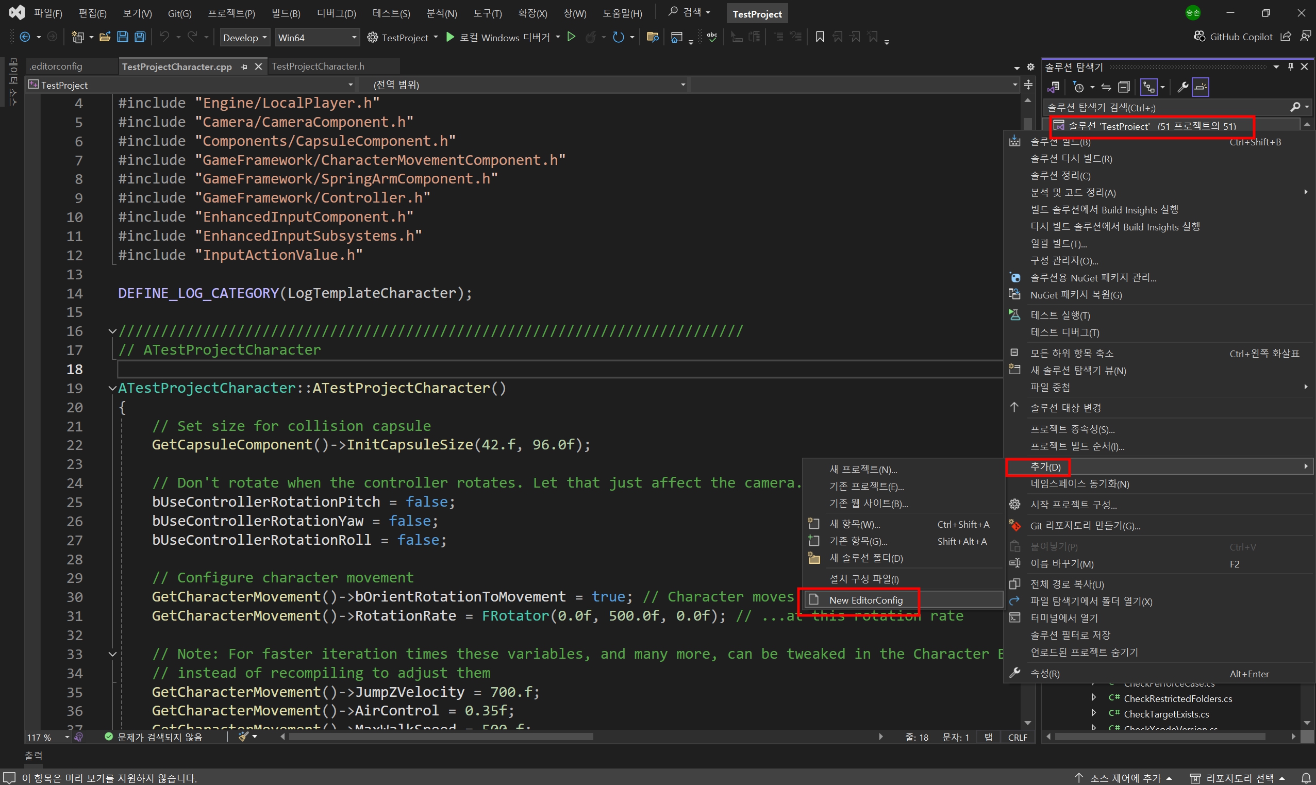
Task: Close the TestProjectCharacter.cpp tab
Action: pyautogui.click(x=258, y=66)
